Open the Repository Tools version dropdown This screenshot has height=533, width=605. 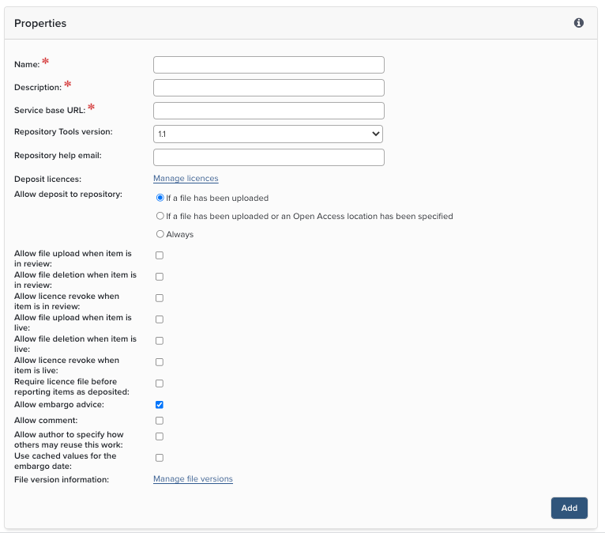269,134
